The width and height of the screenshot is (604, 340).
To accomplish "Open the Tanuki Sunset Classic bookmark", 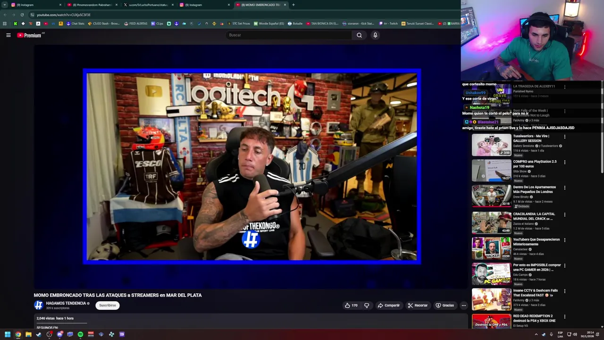I will (x=418, y=24).
